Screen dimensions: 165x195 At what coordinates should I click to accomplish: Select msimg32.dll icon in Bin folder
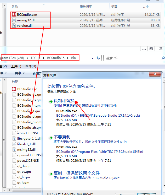tap(14, 149)
